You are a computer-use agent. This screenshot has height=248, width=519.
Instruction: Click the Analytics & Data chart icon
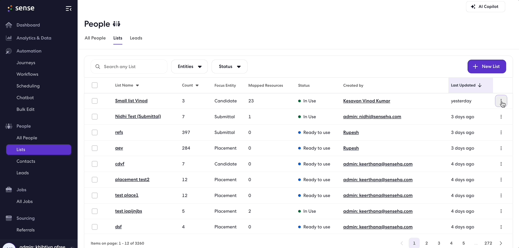(9, 38)
